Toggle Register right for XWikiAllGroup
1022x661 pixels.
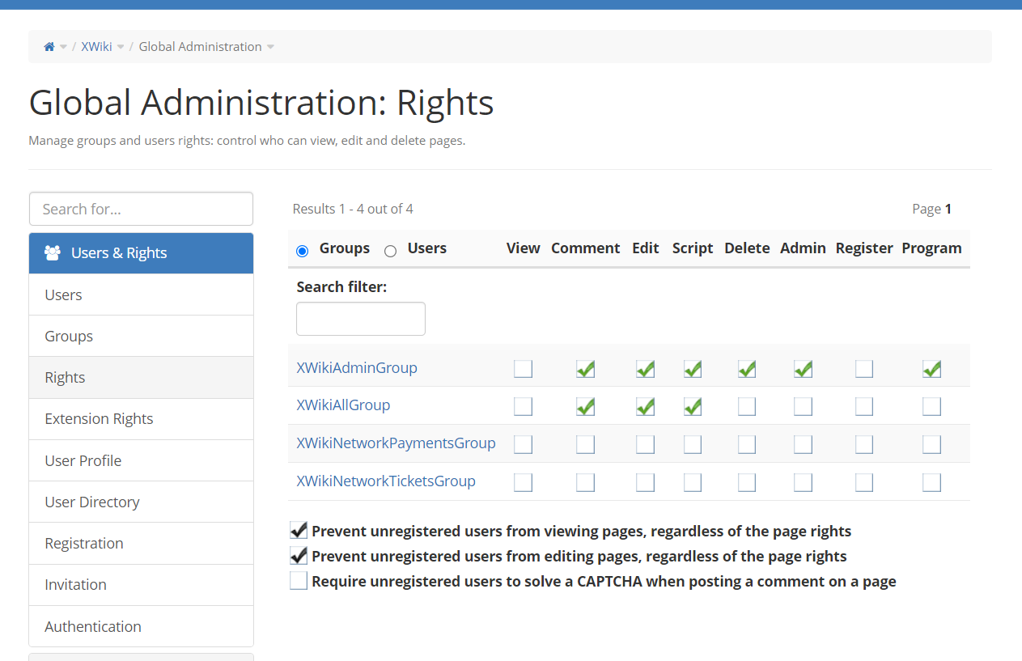click(864, 406)
